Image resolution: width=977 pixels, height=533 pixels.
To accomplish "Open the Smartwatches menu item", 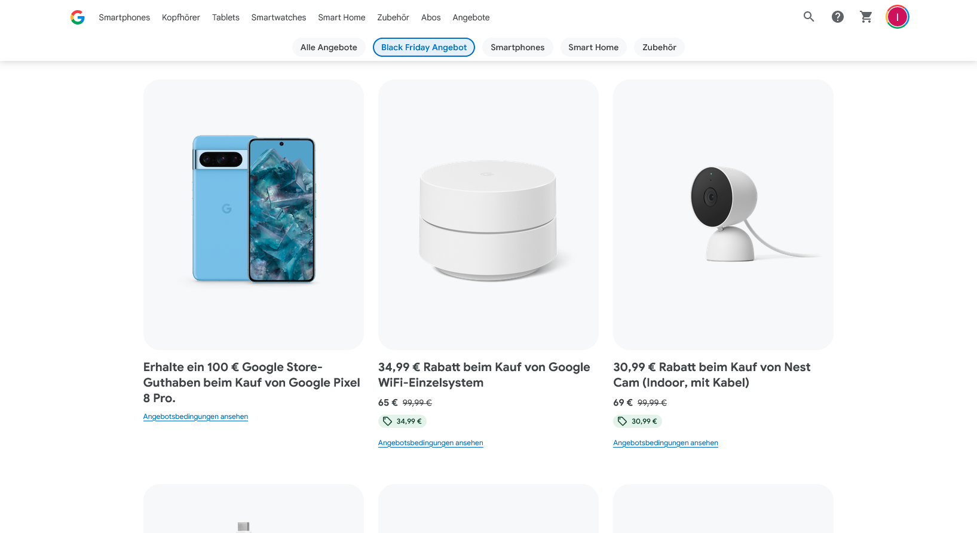I will pyautogui.click(x=278, y=17).
